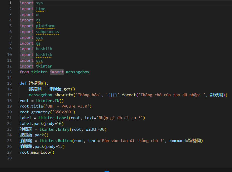232x172 pixels.
Task: Click 'hashlib' on line 9
Action: [x=44, y=49]
